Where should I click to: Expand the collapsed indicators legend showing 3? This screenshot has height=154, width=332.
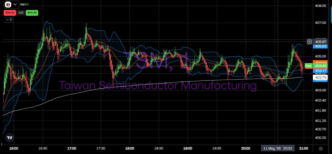[x=9, y=20]
